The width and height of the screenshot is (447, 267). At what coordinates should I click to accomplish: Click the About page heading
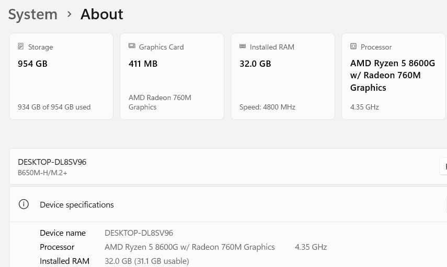point(102,15)
